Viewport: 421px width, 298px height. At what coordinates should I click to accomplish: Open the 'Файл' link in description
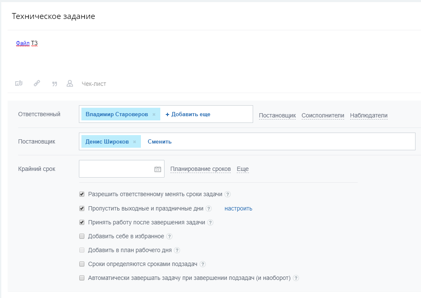point(22,43)
